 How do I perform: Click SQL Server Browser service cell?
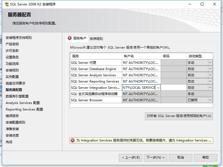[96, 100]
